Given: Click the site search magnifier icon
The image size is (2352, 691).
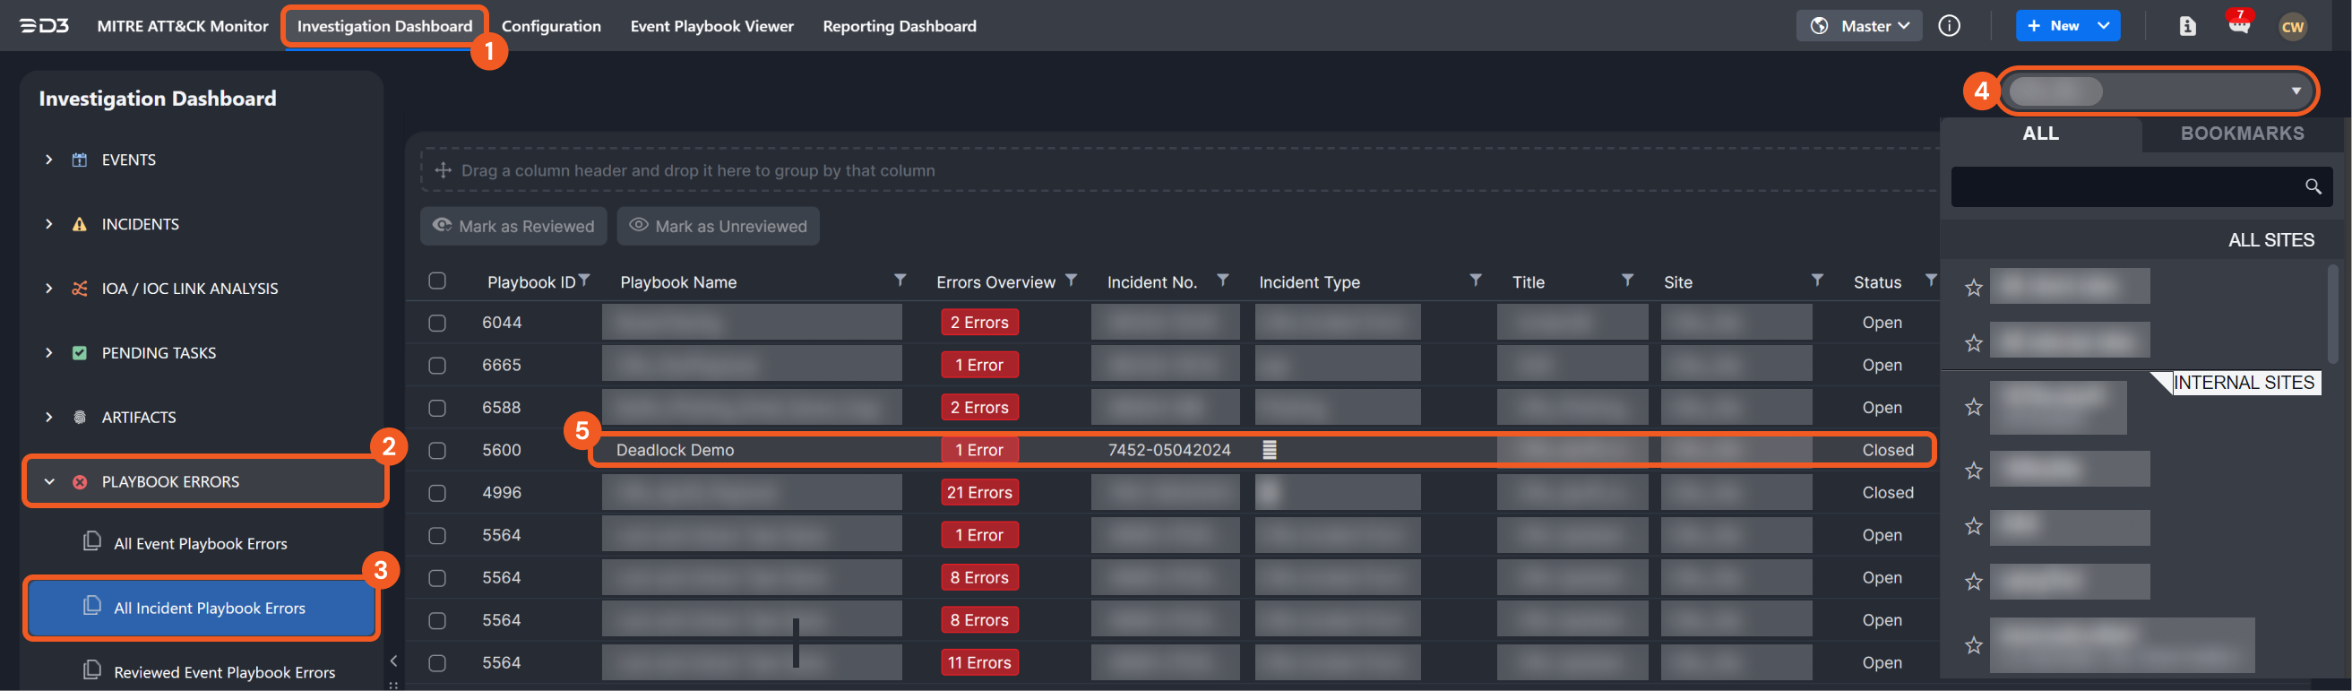Looking at the screenshot, I should 2312,187.
